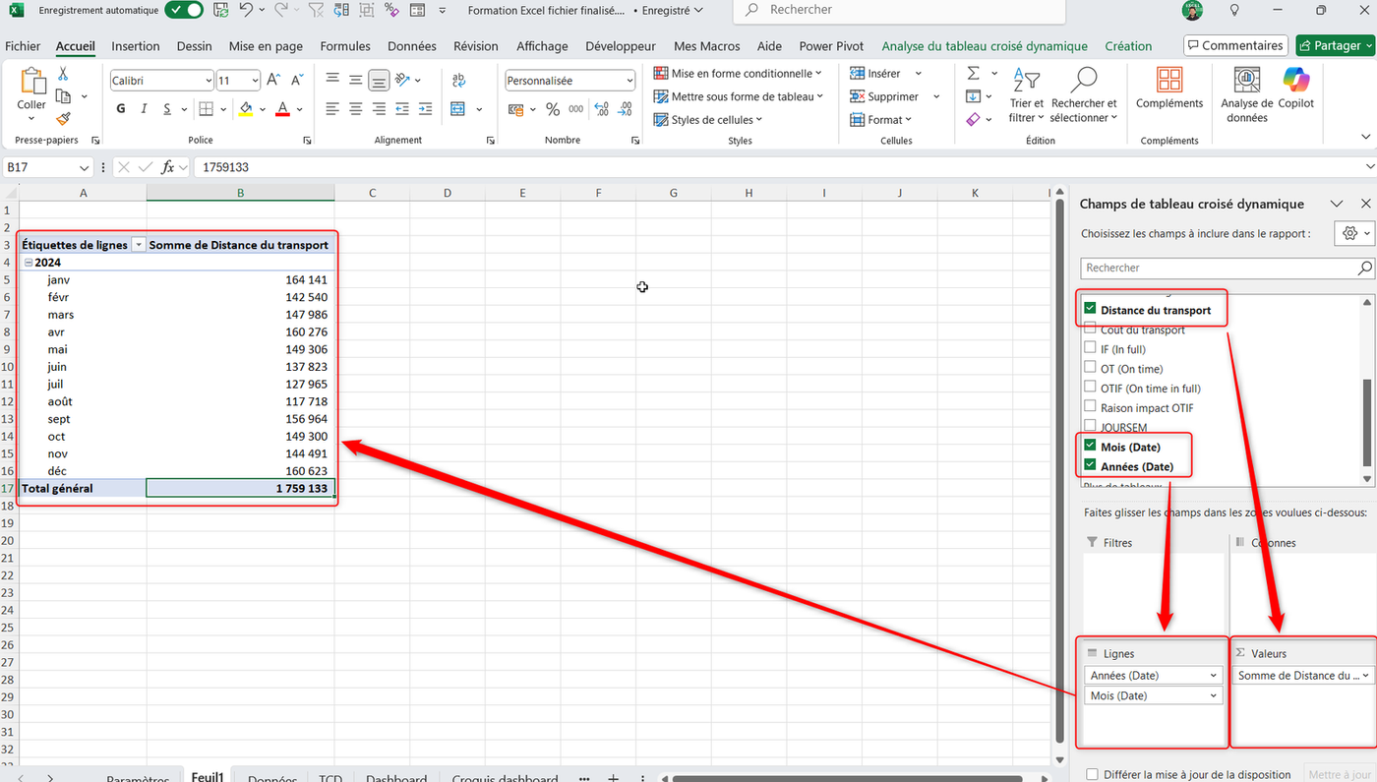The image size is (1377, 782).
Task: Open the Somme de Distance dropdown in Valeurs
Action: pos(1366,676)
